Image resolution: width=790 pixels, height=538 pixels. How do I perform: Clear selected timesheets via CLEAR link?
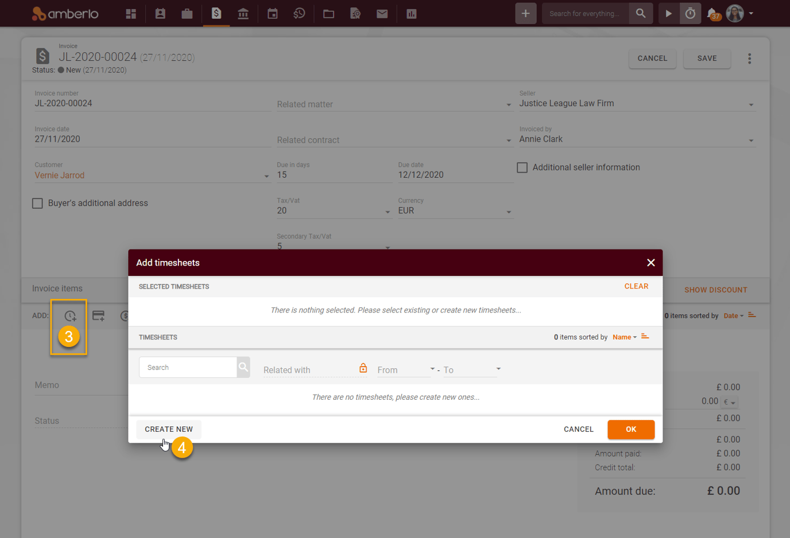(x=636, y=286)
